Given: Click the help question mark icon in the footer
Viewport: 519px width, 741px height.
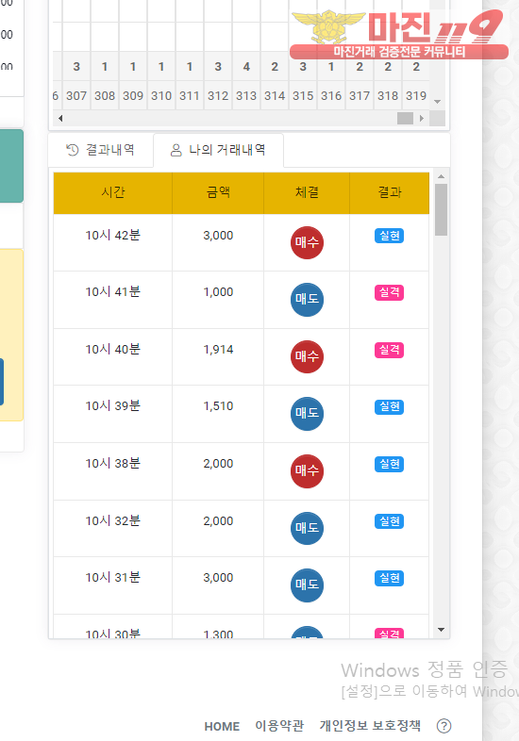Looking at the screenshot, I should click(x=444, y=725).
